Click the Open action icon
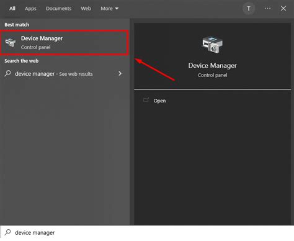Screen dimensions: 294x241 tap(146, 100)
